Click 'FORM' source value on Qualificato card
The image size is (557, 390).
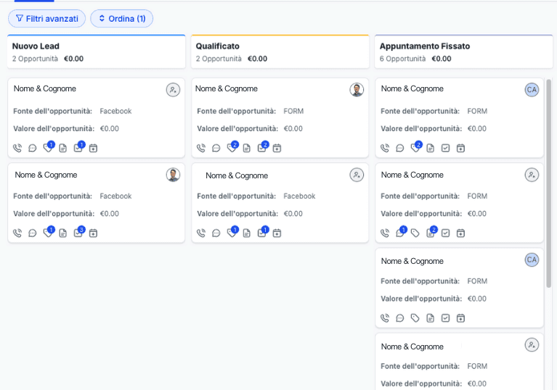tap(293, 112)
